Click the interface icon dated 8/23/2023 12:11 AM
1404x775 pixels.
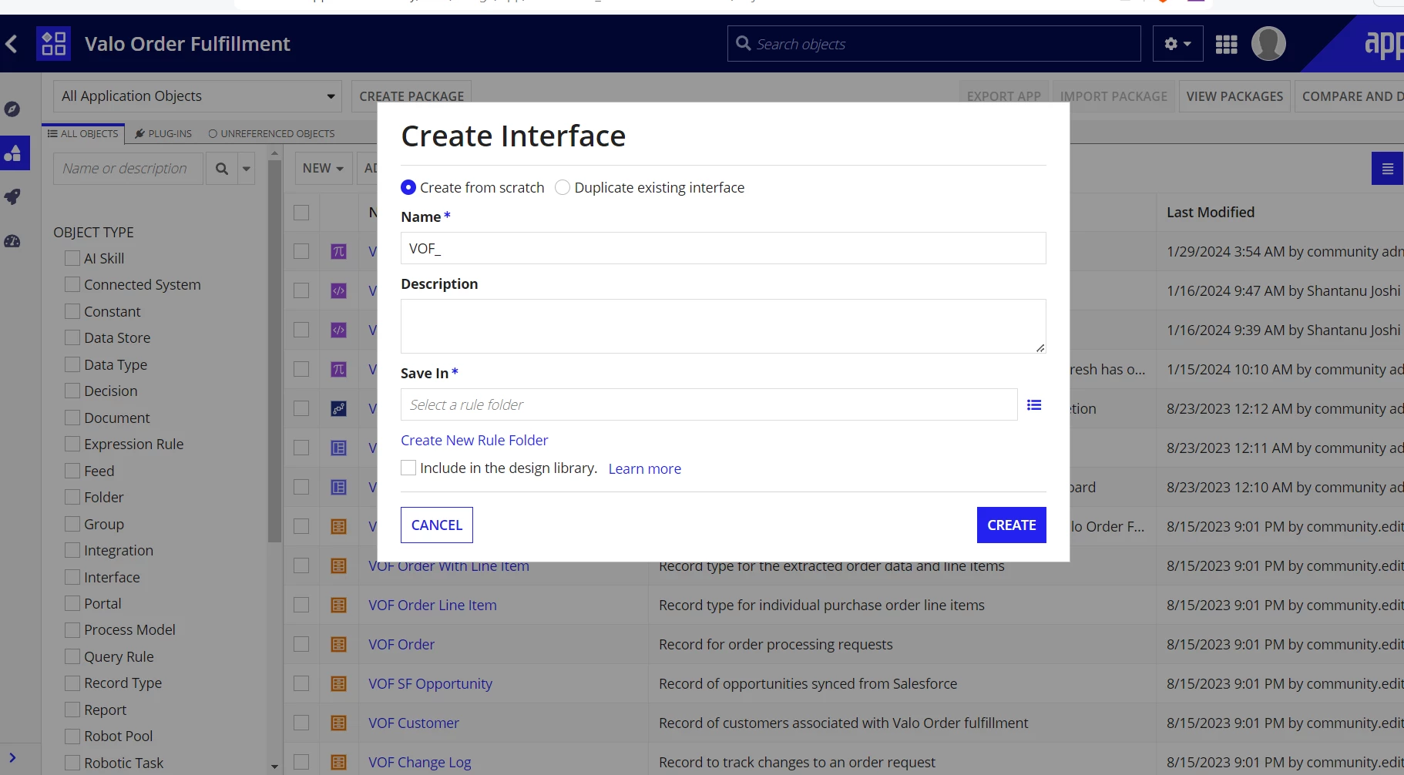tap(338, 448)
